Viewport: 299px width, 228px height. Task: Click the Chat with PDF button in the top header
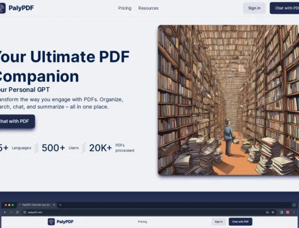click(285, 8)
